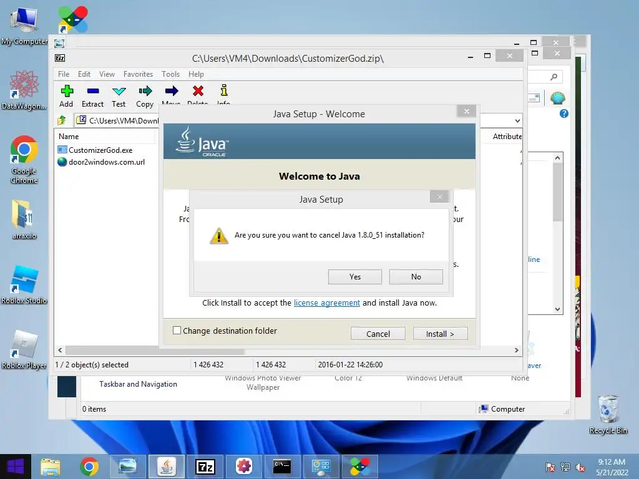
Task: Open the Help menu in 7-Zip
Action: [196, 74]
